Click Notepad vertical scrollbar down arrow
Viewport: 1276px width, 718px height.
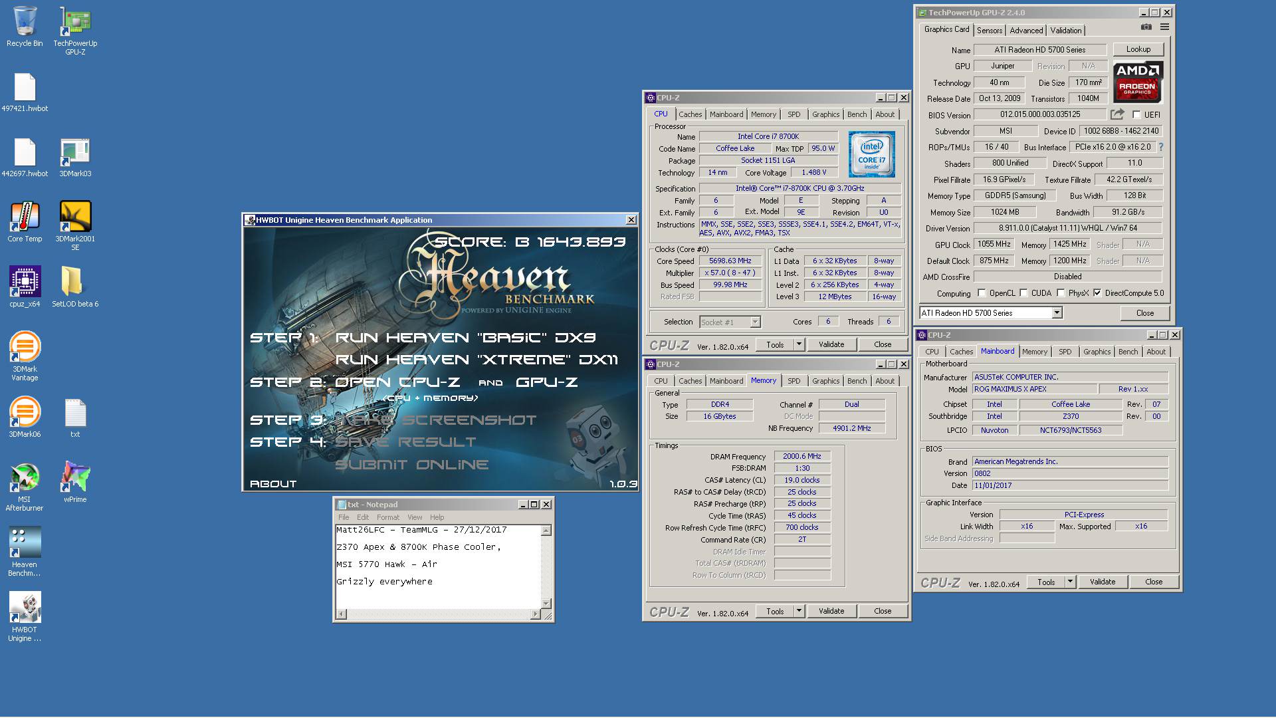tap(546, 604)
